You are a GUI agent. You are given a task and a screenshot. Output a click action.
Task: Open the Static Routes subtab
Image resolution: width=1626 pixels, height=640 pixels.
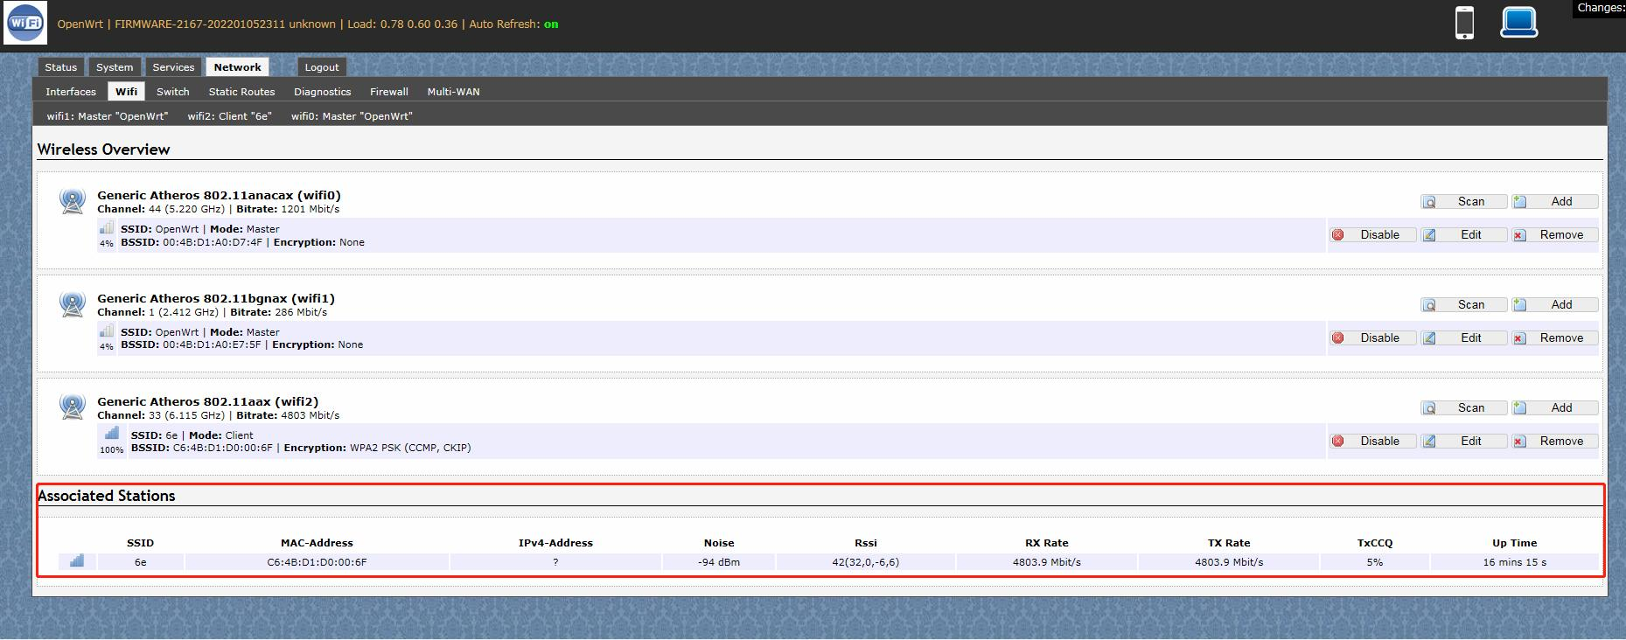[241, 92]
